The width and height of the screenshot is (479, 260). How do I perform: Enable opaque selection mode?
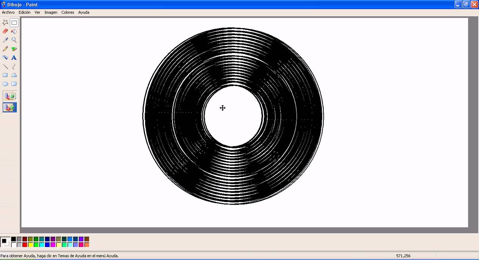point(9,96)
